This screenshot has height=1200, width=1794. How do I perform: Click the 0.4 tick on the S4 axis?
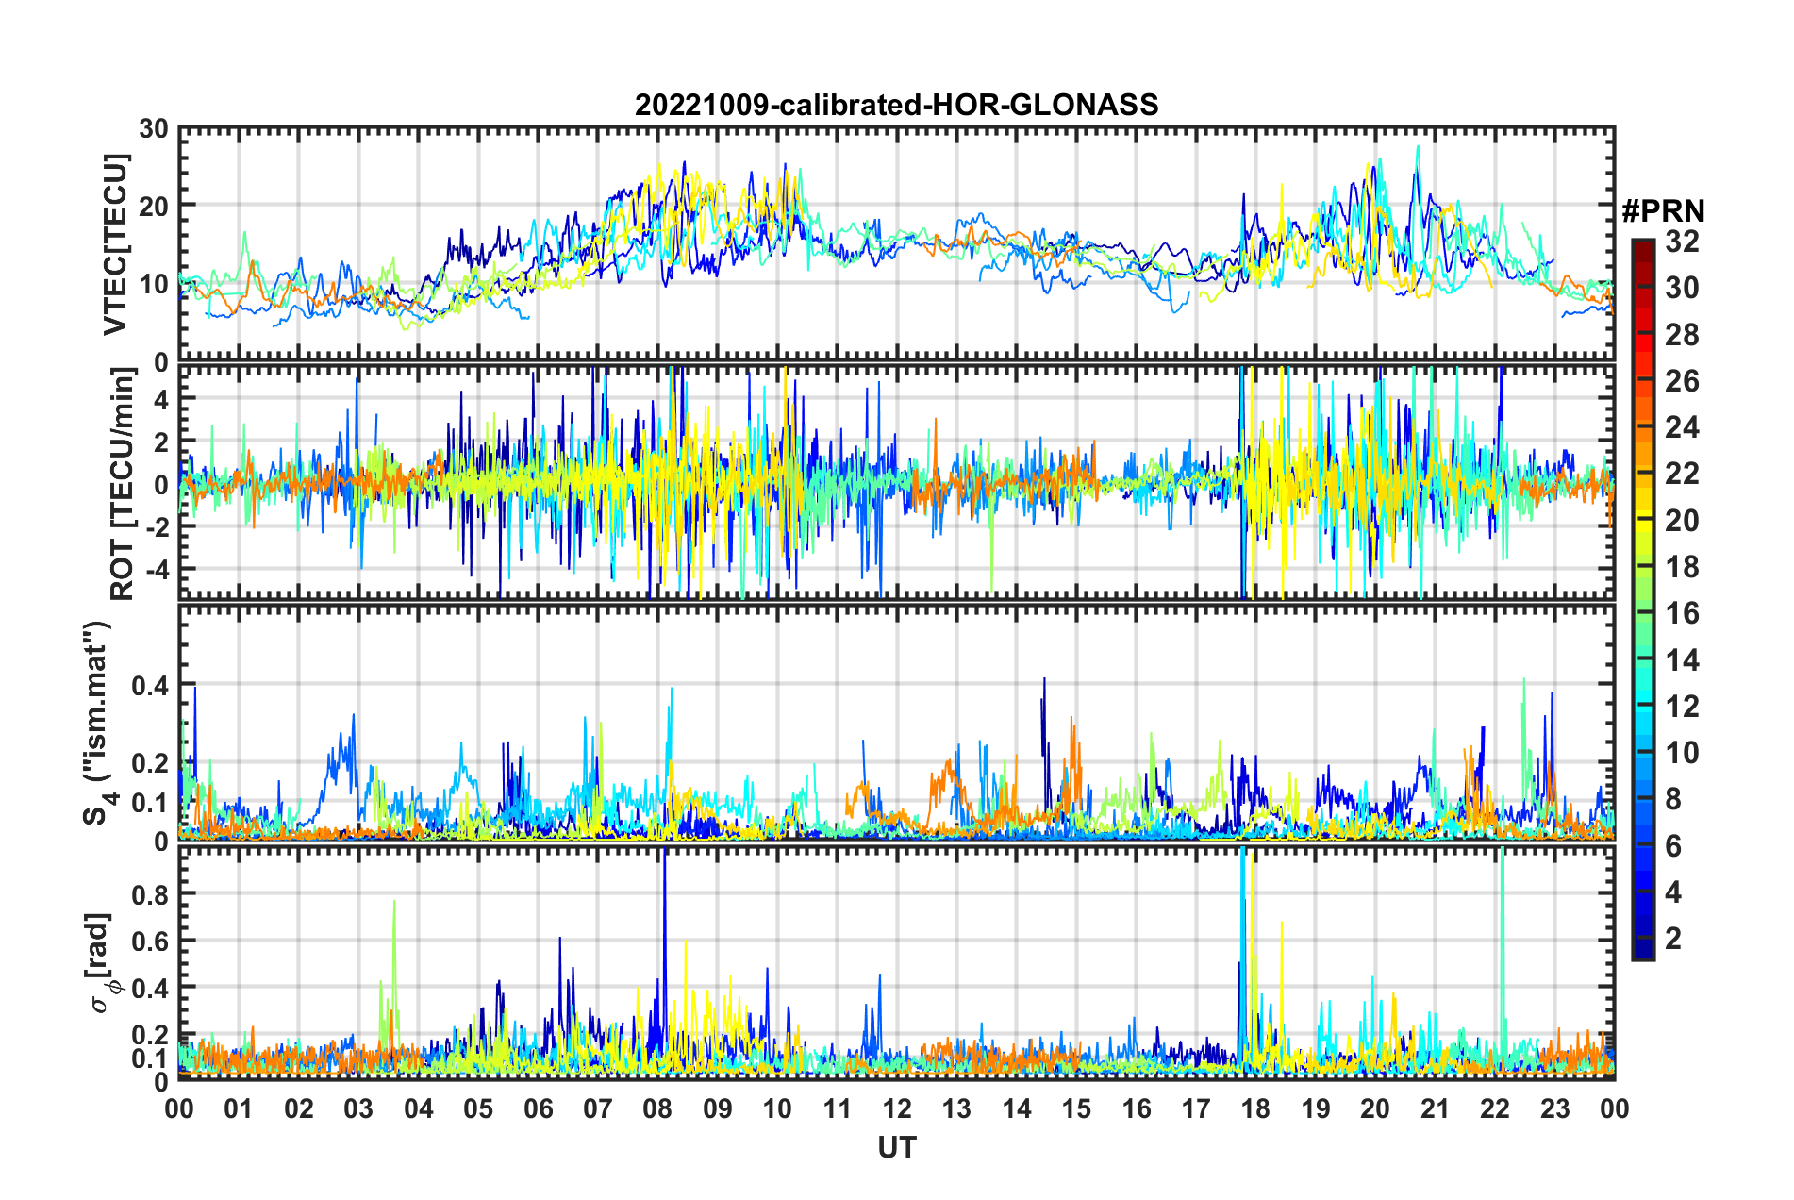tap(150, 686)
